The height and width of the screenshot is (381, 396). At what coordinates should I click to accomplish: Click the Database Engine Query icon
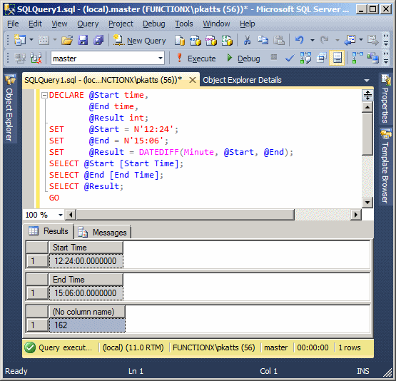(180, 40)
